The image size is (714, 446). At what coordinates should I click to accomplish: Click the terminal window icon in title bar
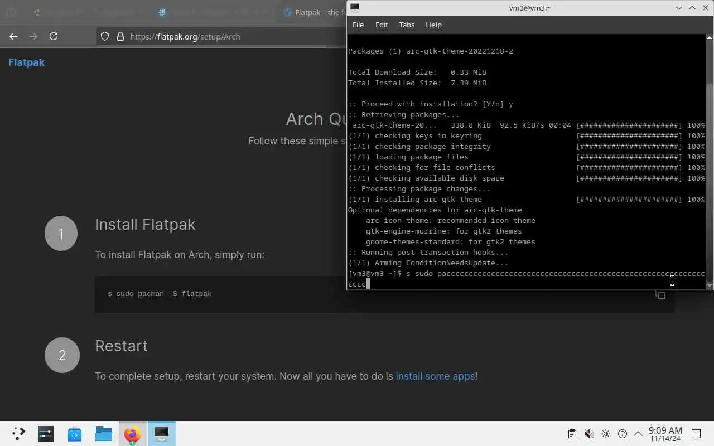click(355, 7)
